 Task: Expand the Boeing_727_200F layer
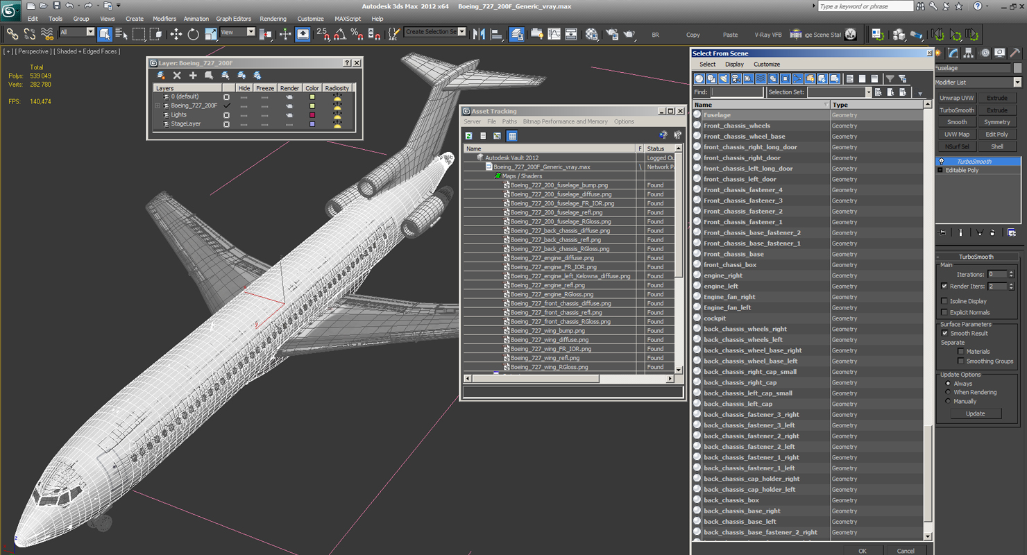click(158, 106)
